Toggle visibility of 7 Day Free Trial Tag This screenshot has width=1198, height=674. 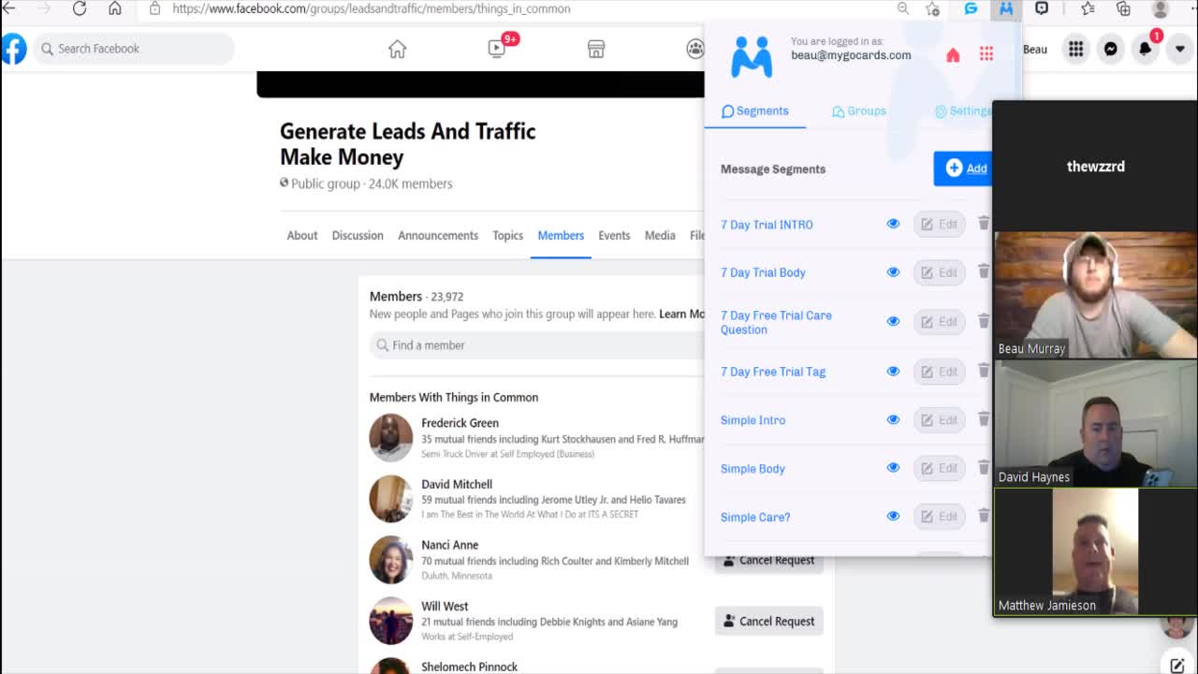893,372
